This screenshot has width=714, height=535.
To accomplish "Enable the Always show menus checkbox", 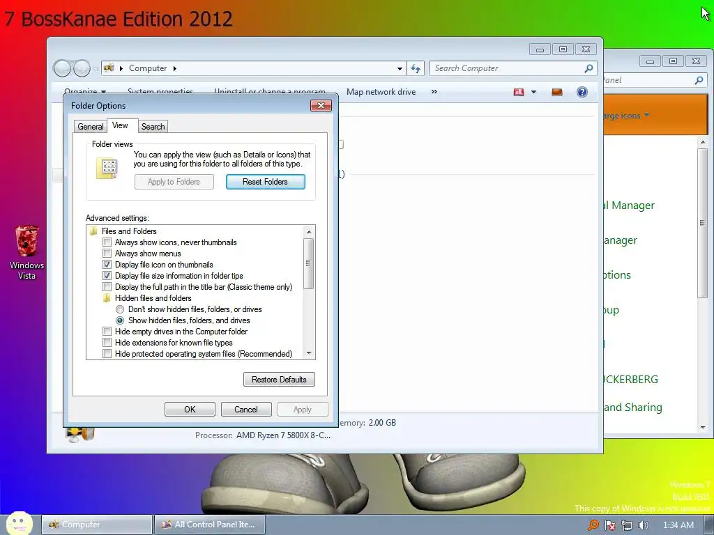I will click(107, 254).
